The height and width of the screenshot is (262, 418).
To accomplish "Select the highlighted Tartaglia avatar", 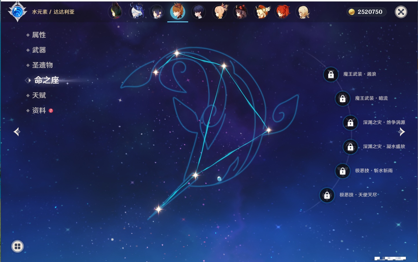I will click(178, 12).
